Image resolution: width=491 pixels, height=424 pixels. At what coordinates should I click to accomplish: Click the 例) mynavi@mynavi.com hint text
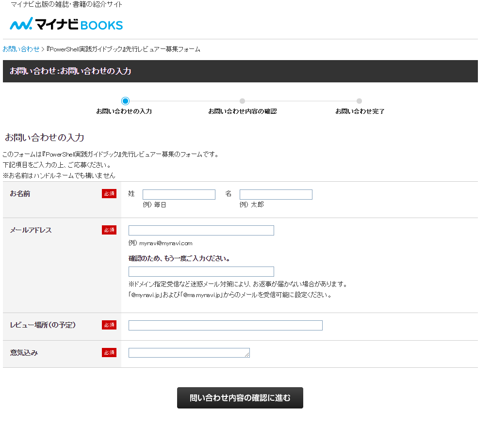pyautogui.click(x=160, y=243)
